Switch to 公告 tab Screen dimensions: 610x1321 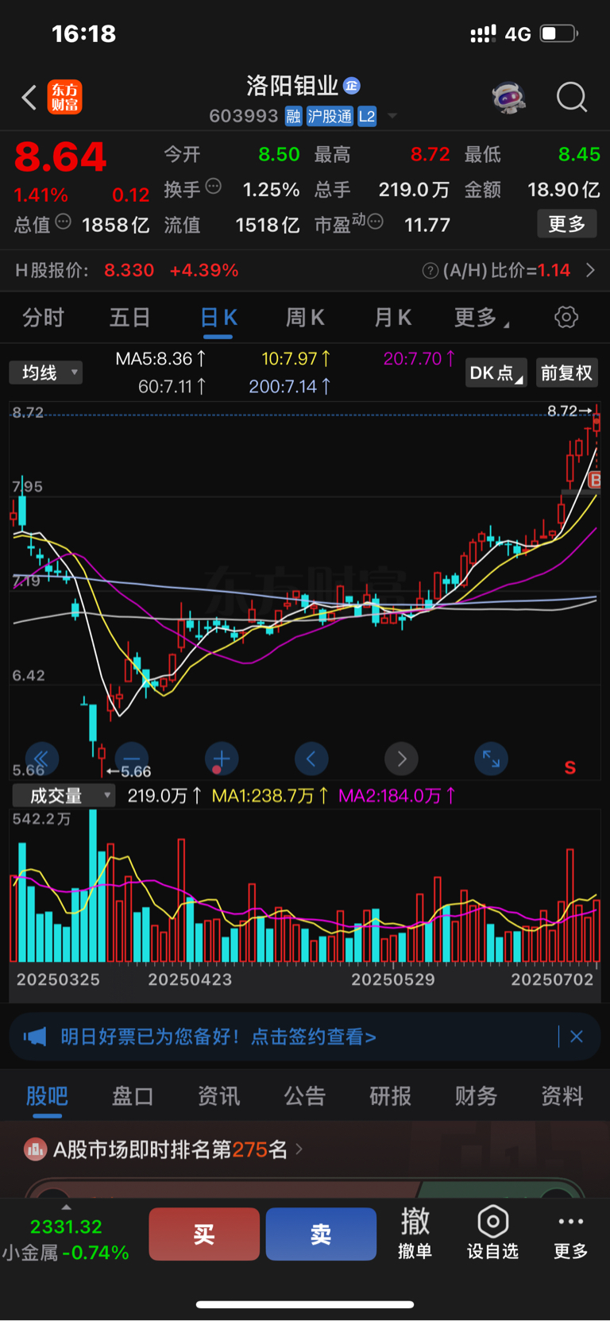[305, 1096]
